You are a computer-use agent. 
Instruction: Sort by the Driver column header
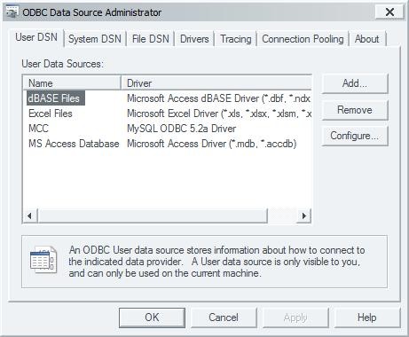[x=216, y=83]
